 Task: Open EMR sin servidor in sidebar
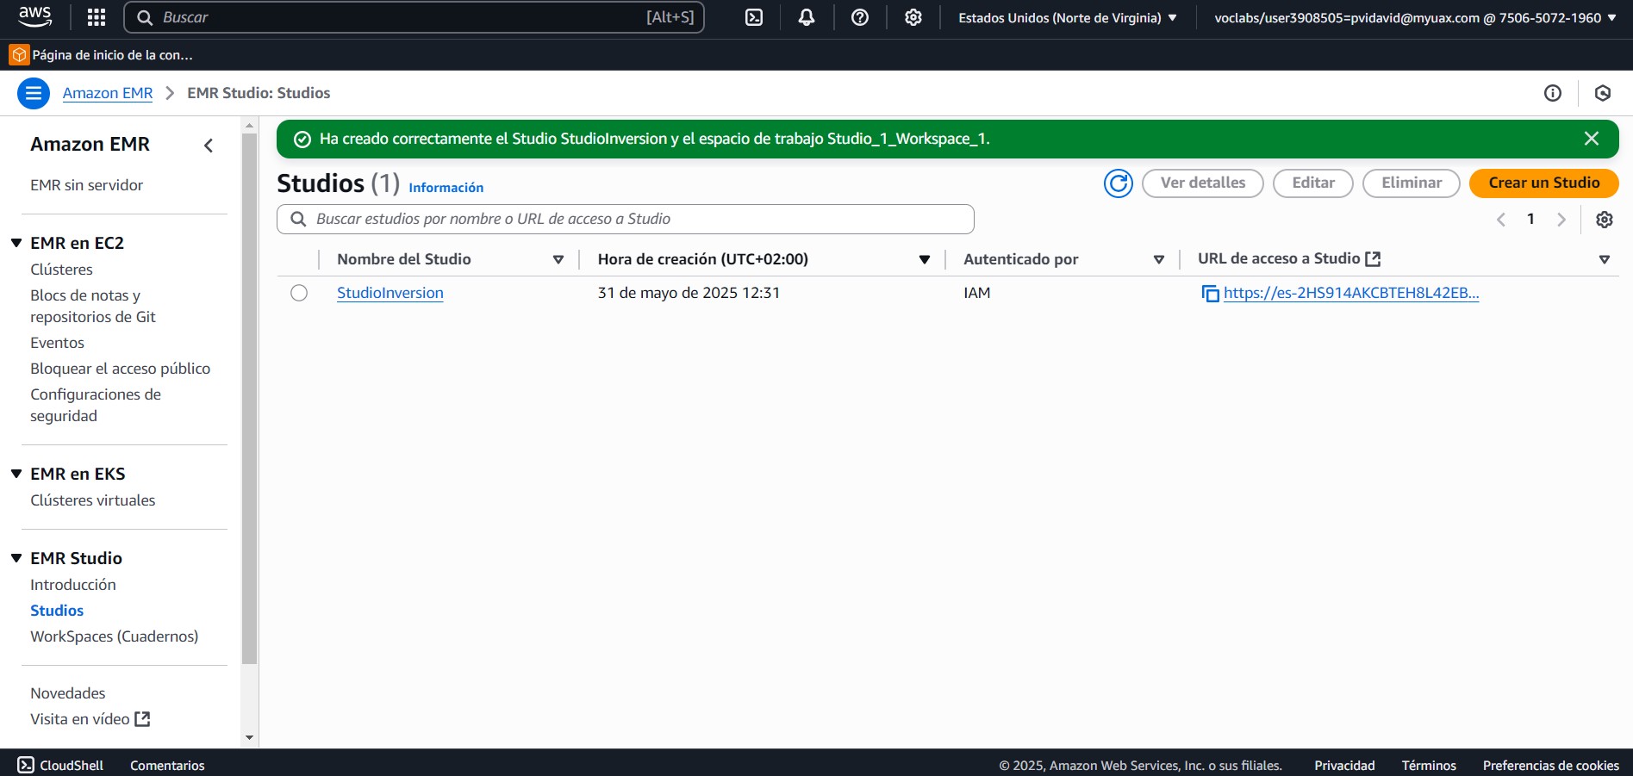click(86, 185)
